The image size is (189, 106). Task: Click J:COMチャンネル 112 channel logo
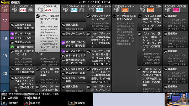coord(99,10)
